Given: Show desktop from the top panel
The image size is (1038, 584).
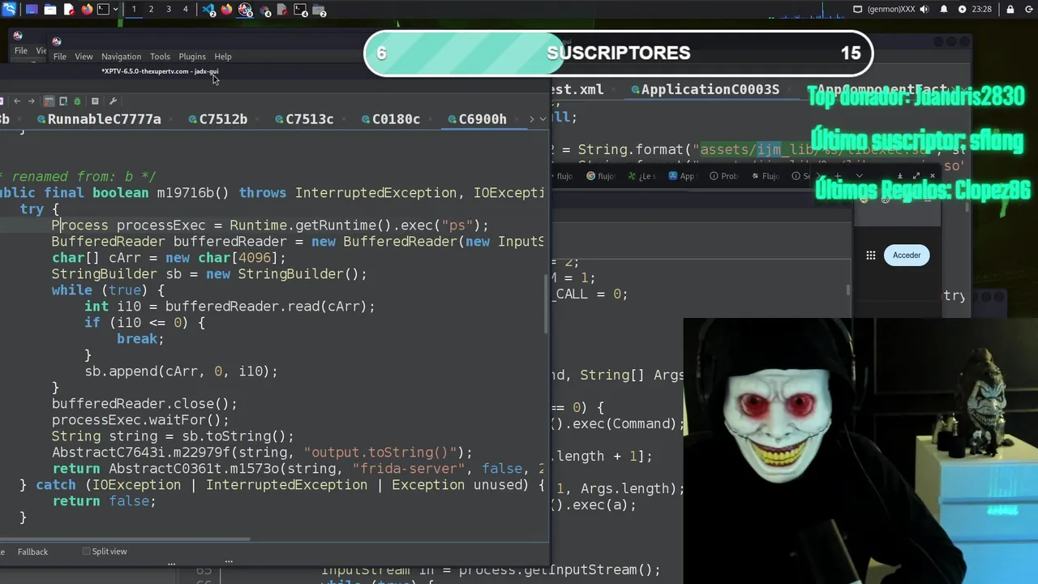Looking at the screenshot, I should coord(32,10).
